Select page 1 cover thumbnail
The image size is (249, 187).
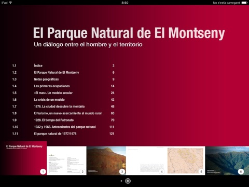click(x=23, y=158)
